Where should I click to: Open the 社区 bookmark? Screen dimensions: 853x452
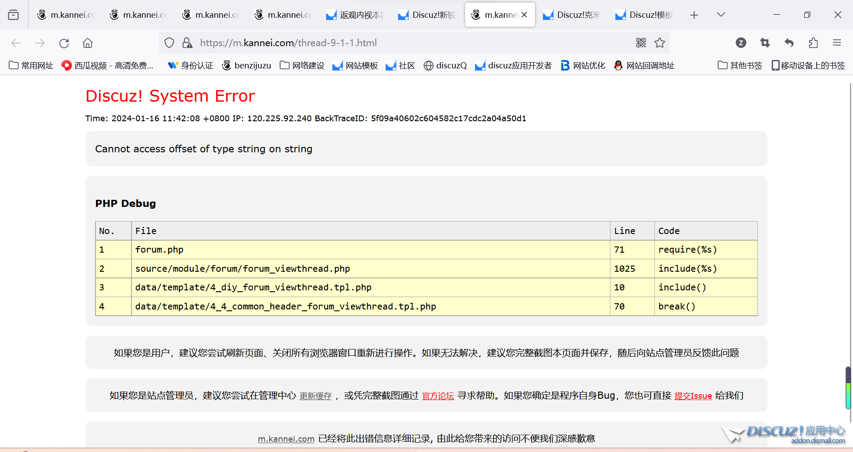(400, 66)
